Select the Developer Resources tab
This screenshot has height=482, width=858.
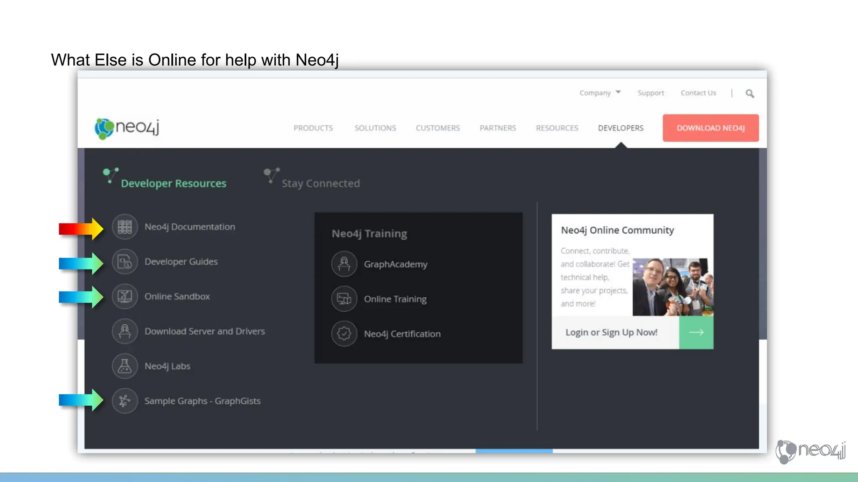pos(165,179)
